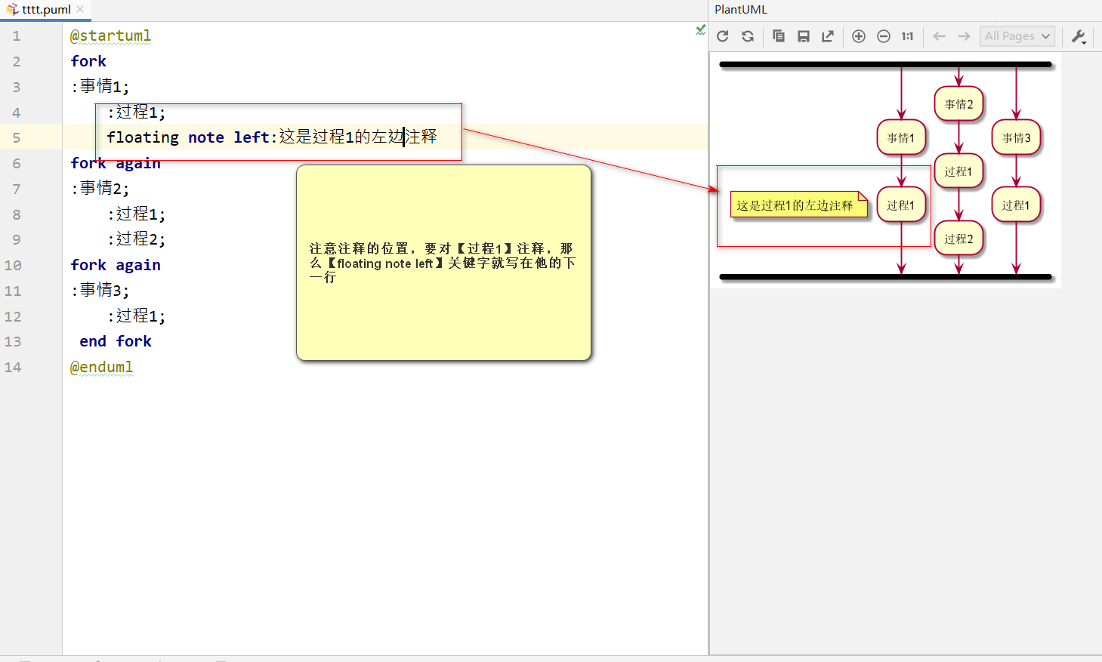1102x662 pixels.
Task: Click the green inspection status checkmark
Action: pyautogui.click(x=700, y=30)
